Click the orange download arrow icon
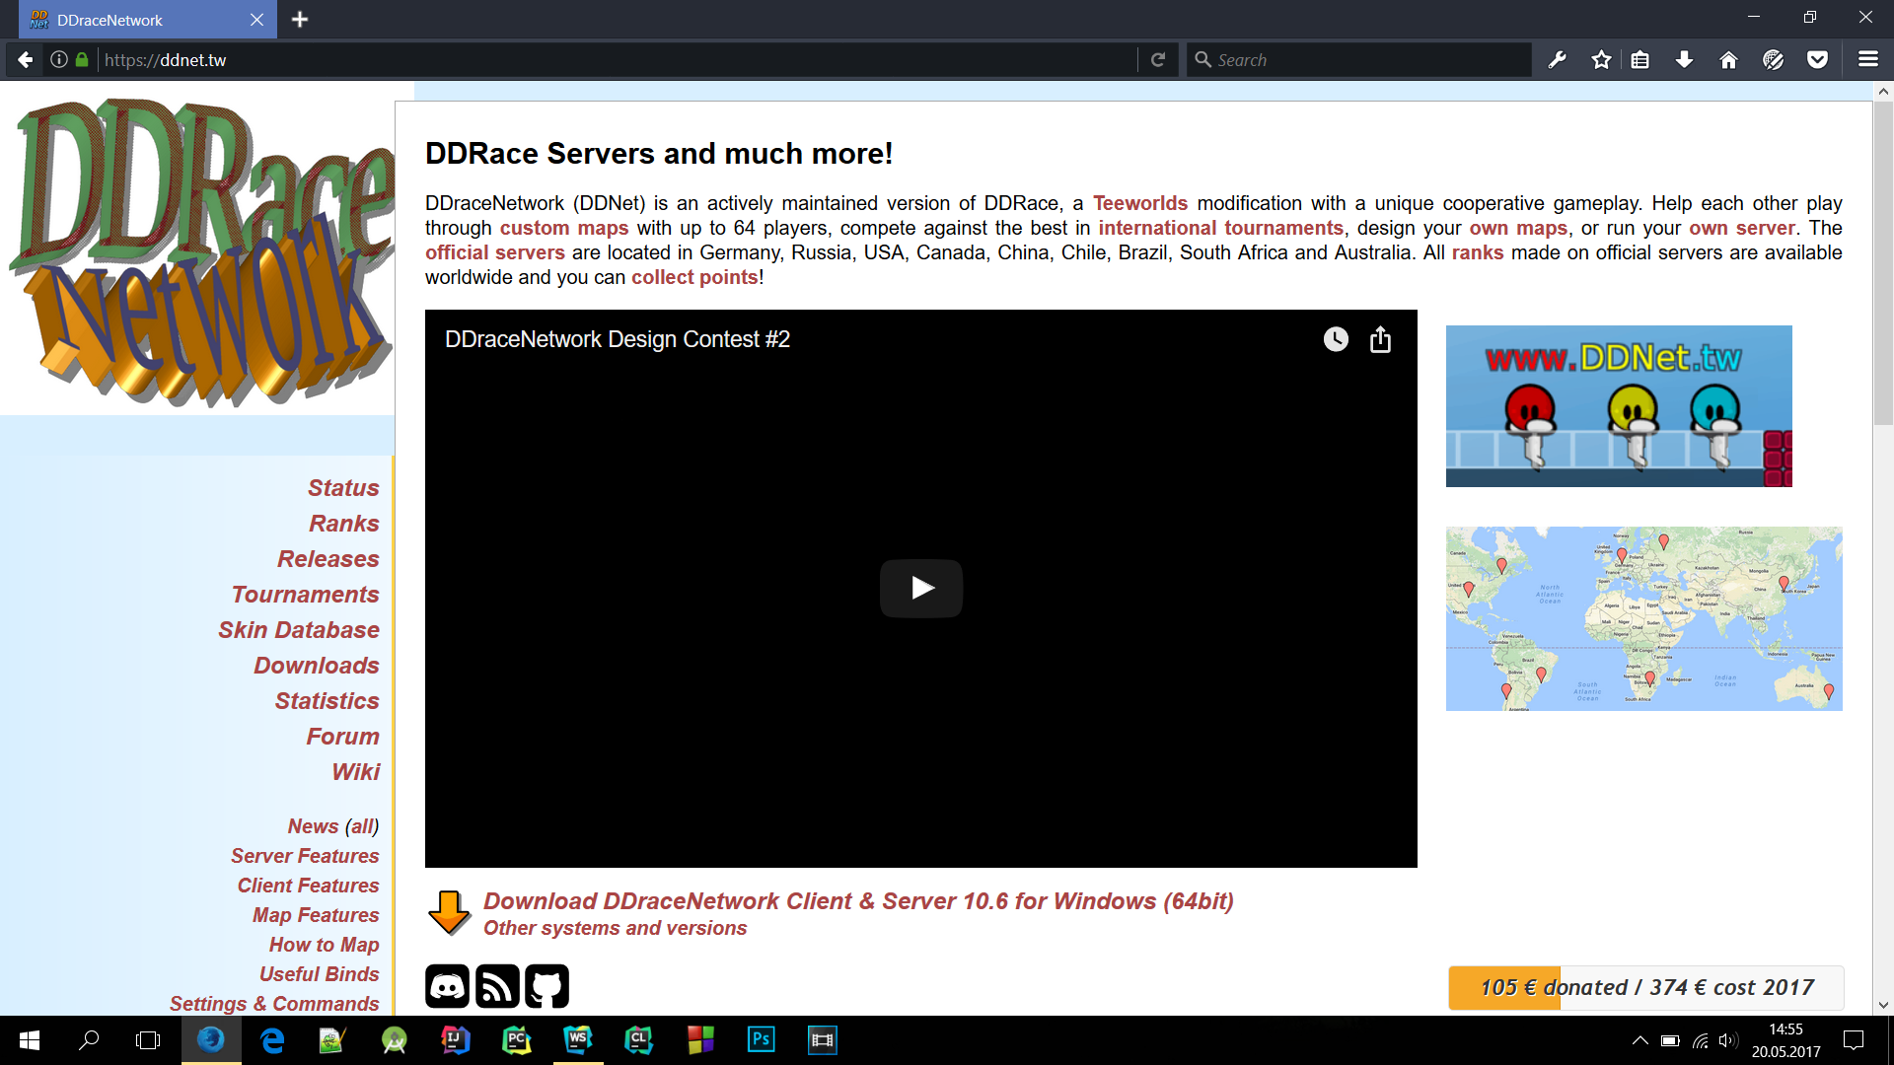The height and width of the screenshot is (1065, 1894). (x=449, y=912)
